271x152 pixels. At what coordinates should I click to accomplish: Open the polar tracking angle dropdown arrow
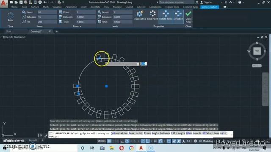131,141
